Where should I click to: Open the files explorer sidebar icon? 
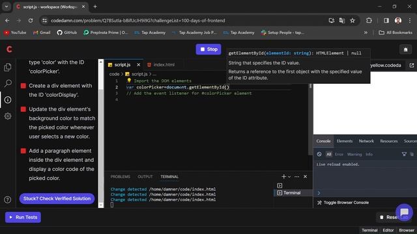pos(8,68)
